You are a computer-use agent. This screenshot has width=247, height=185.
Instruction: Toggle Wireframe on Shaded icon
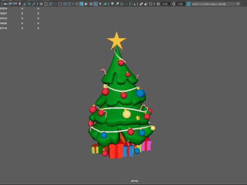[x=91, y=4]
